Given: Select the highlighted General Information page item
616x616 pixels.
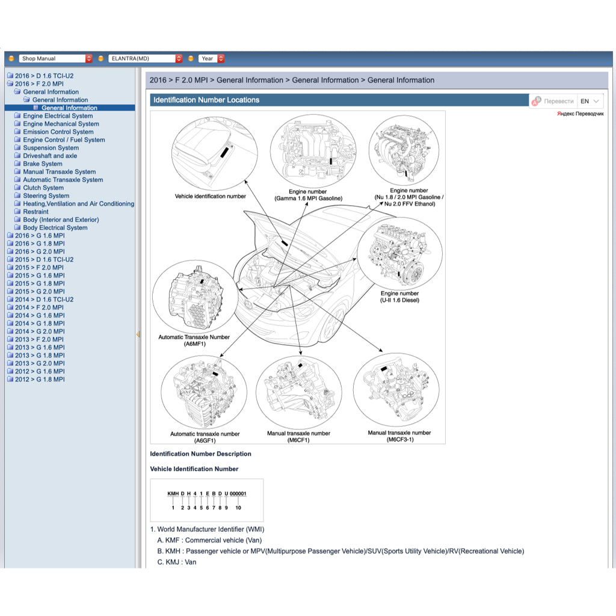Looking at the screenshot, I should pos(69,108).
